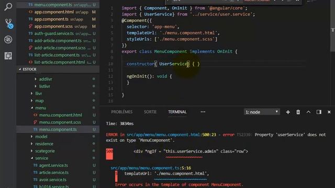Click the templateUrl line in the editor
335x188 pixels.
(x=173, y=33)
